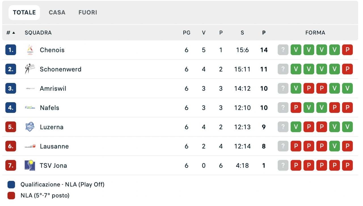Click the red 5°-7° posto legend swatch

[11, 196]
